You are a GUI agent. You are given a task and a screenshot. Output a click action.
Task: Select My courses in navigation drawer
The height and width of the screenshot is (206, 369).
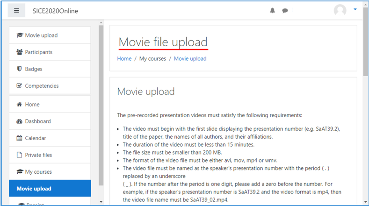(x=38, y=172)
